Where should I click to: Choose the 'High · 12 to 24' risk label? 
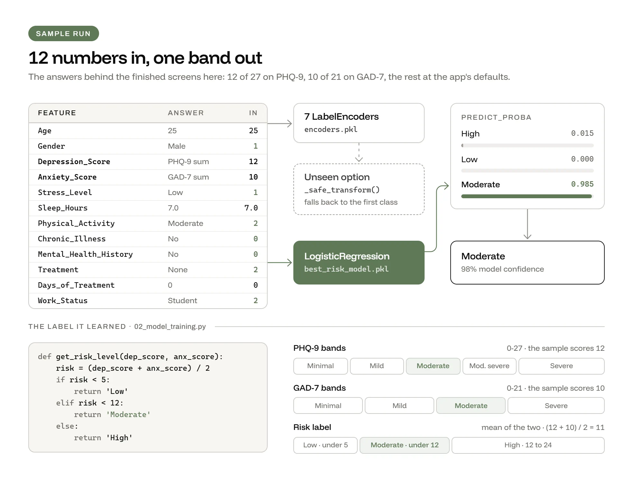coord(528,445)
